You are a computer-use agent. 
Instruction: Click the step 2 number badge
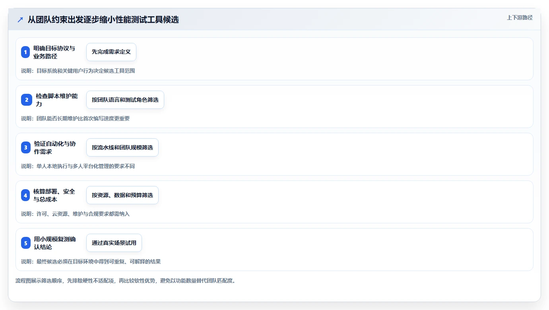pyautogui.click(x=27, y=100)
